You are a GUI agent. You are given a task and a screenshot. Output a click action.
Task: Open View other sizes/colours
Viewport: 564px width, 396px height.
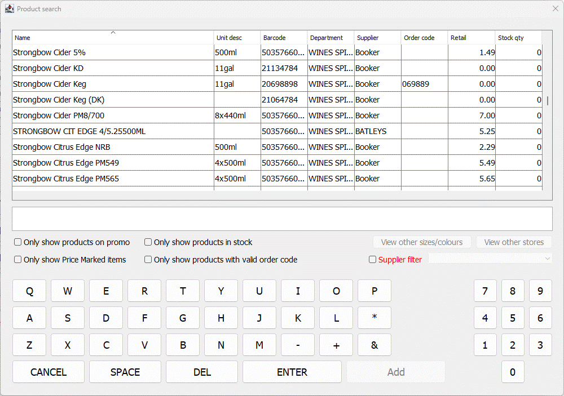pyautogui.click(x=422, y=242)
